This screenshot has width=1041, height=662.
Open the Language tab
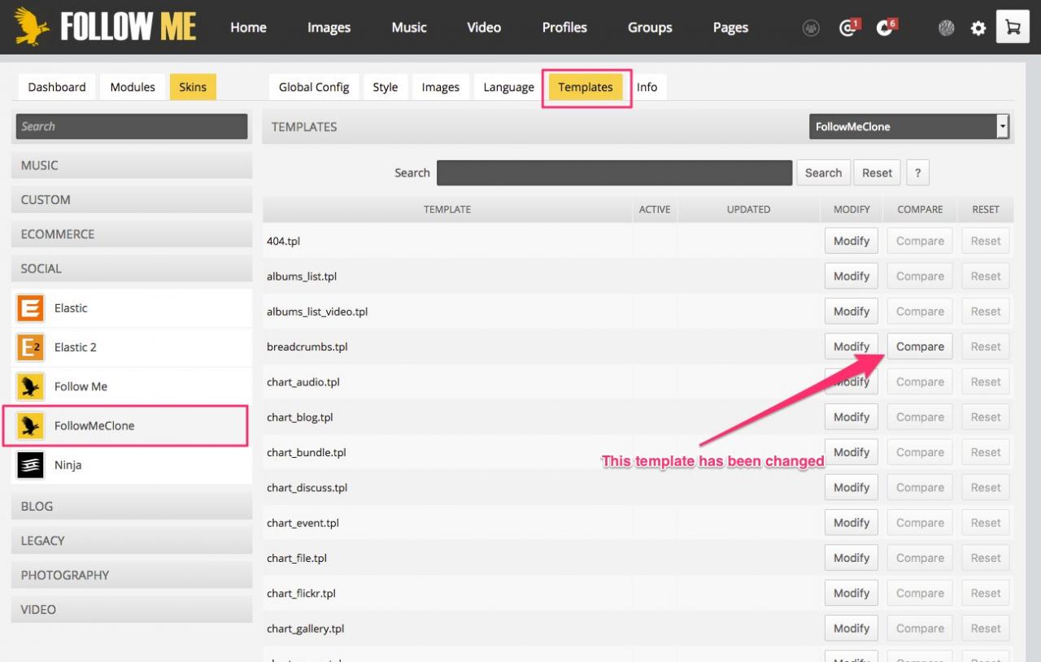point(508,87)
